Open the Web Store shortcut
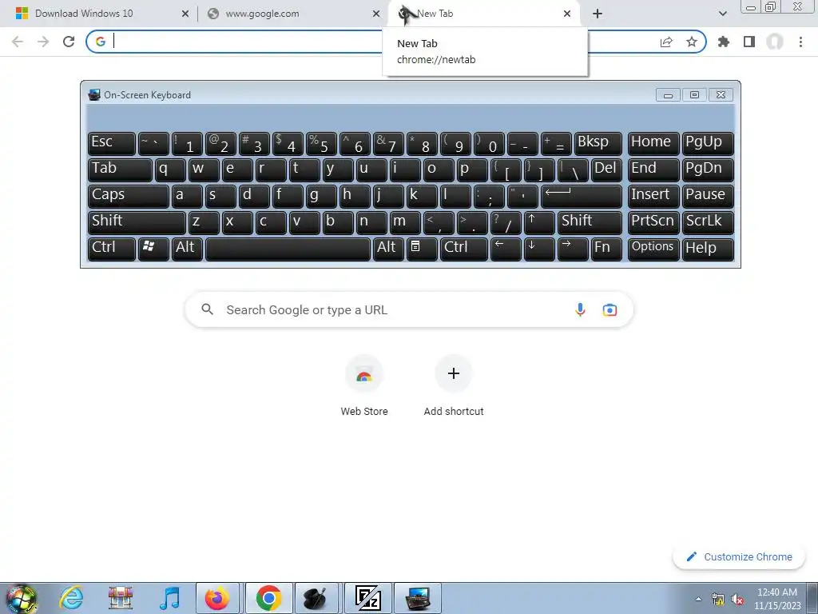This screenshot has width=818, height=614. pyautogui.click(x=364, y=385)
